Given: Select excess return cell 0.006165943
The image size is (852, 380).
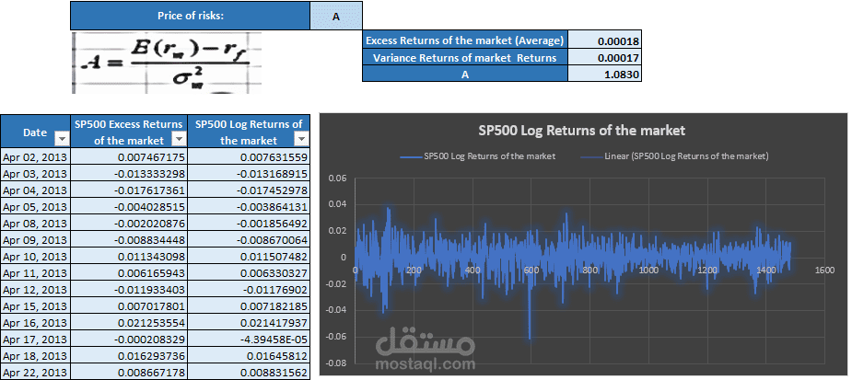Looking at the screenshot, I should coord(129,273).
